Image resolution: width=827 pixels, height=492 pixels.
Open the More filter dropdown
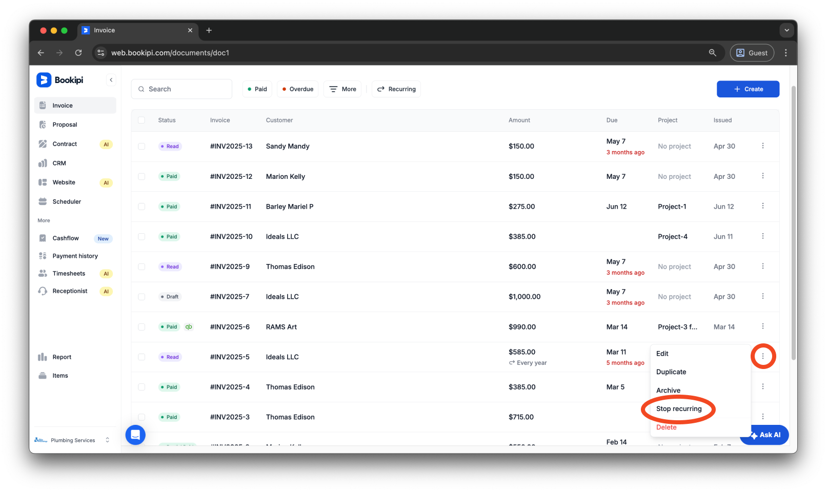pyautogui.click(x=342, y=89)
